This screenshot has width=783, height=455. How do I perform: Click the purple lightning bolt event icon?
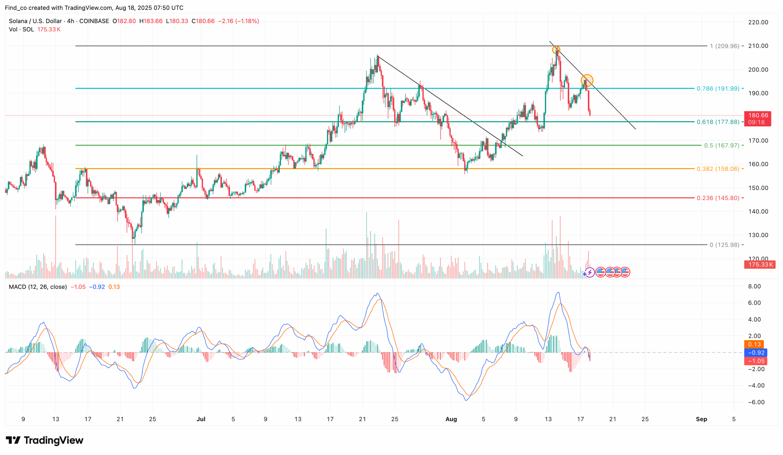pyautogui.click(x=590, y=273)
